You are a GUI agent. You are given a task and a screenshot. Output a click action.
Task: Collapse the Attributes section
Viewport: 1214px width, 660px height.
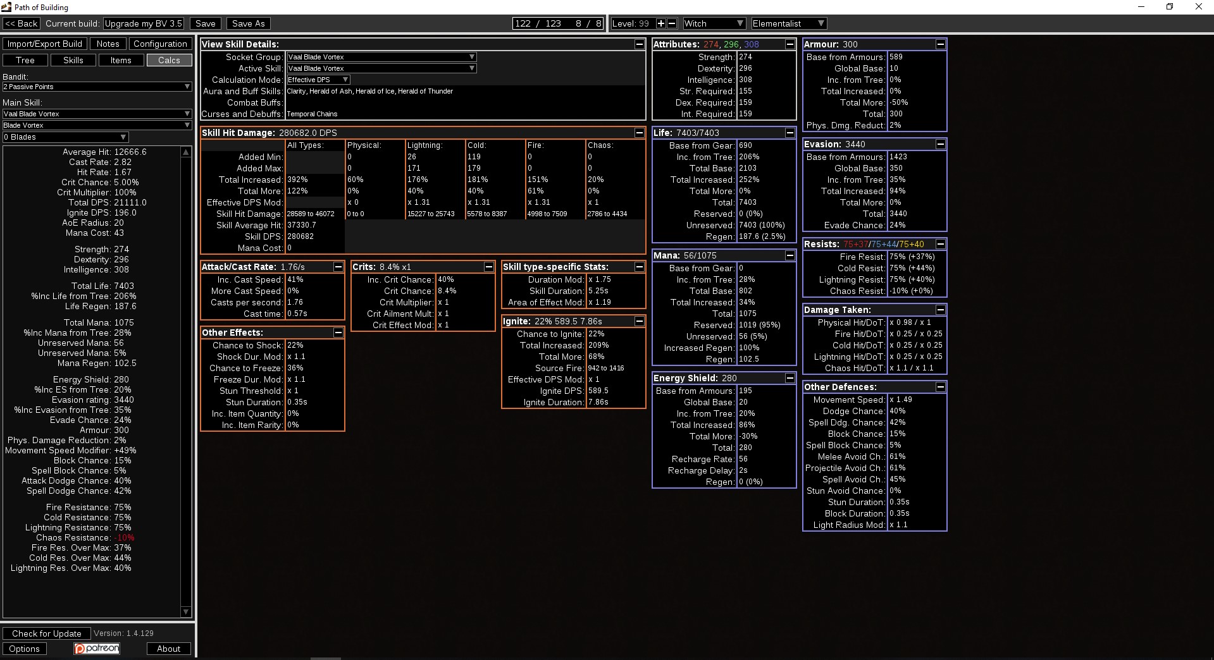coord(790,44)
